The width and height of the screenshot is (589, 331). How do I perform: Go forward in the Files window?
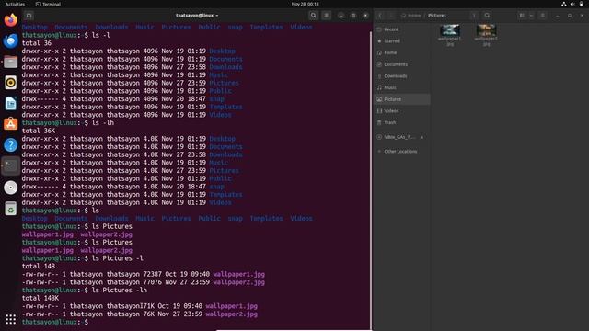(x=391, y=16)
